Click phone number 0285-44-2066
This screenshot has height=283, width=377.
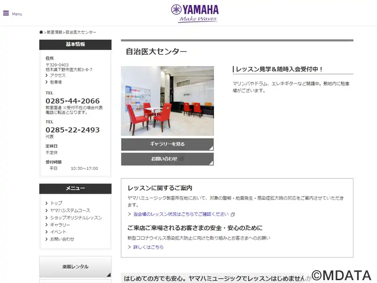tap(73, 101)
